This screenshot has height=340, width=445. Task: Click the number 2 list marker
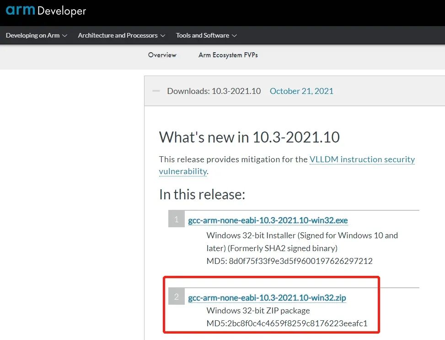[x=177, y=296]
